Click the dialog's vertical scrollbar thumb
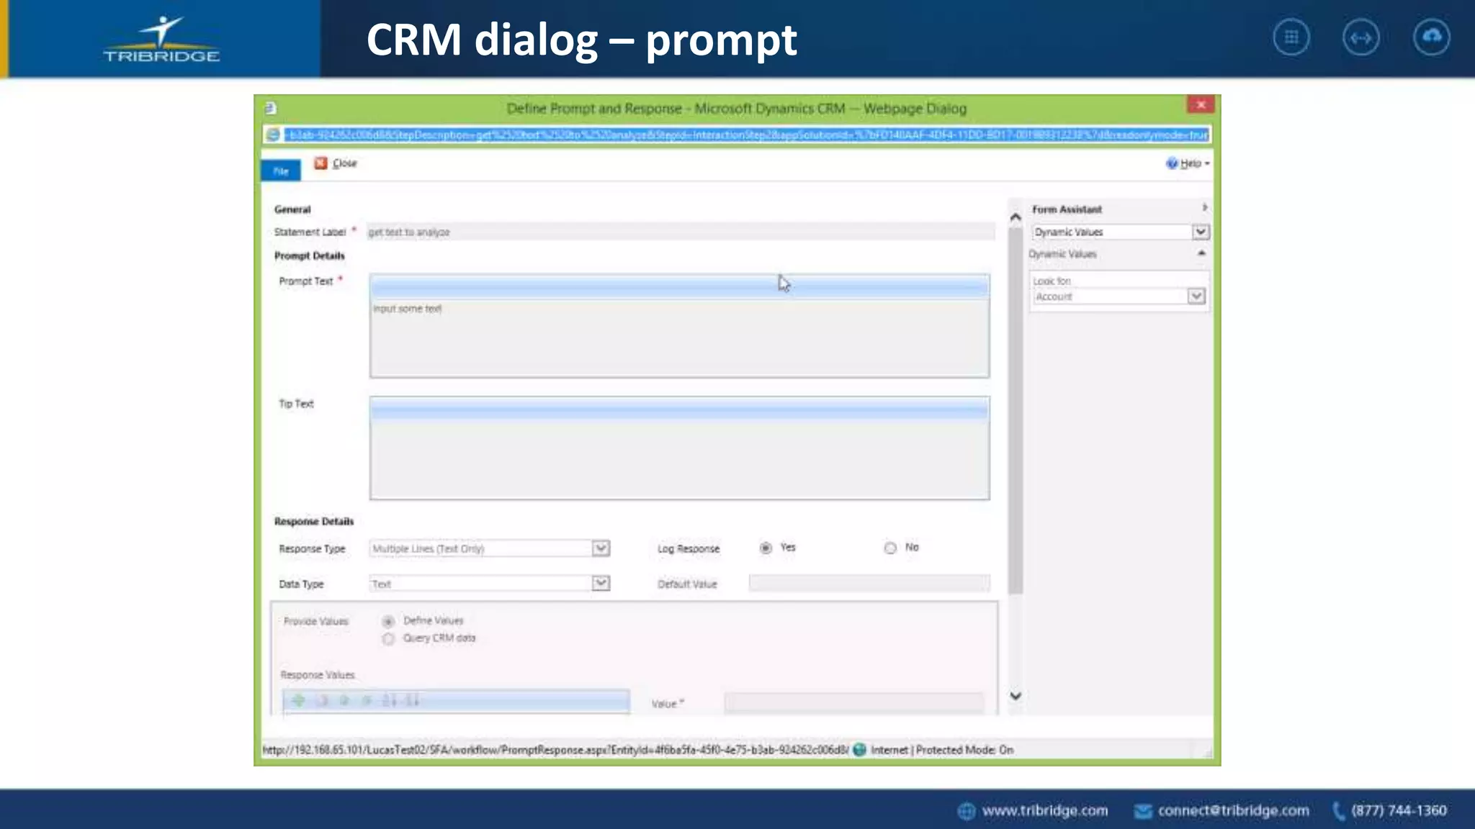This screenshot has width=1475, height=829. click(1016, 410)
